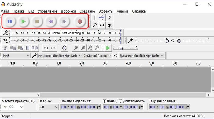
Task: Open the Файл menu
Action: pos(5,11)
